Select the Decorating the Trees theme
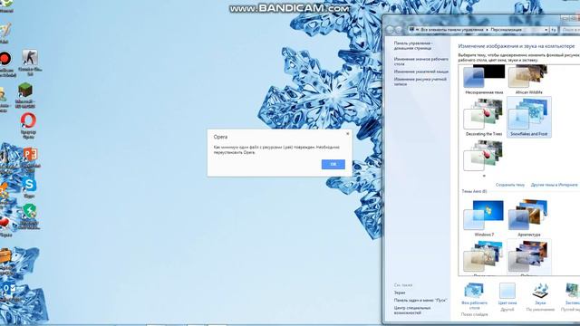The image size is (580, 326). (x=484, y=117)
